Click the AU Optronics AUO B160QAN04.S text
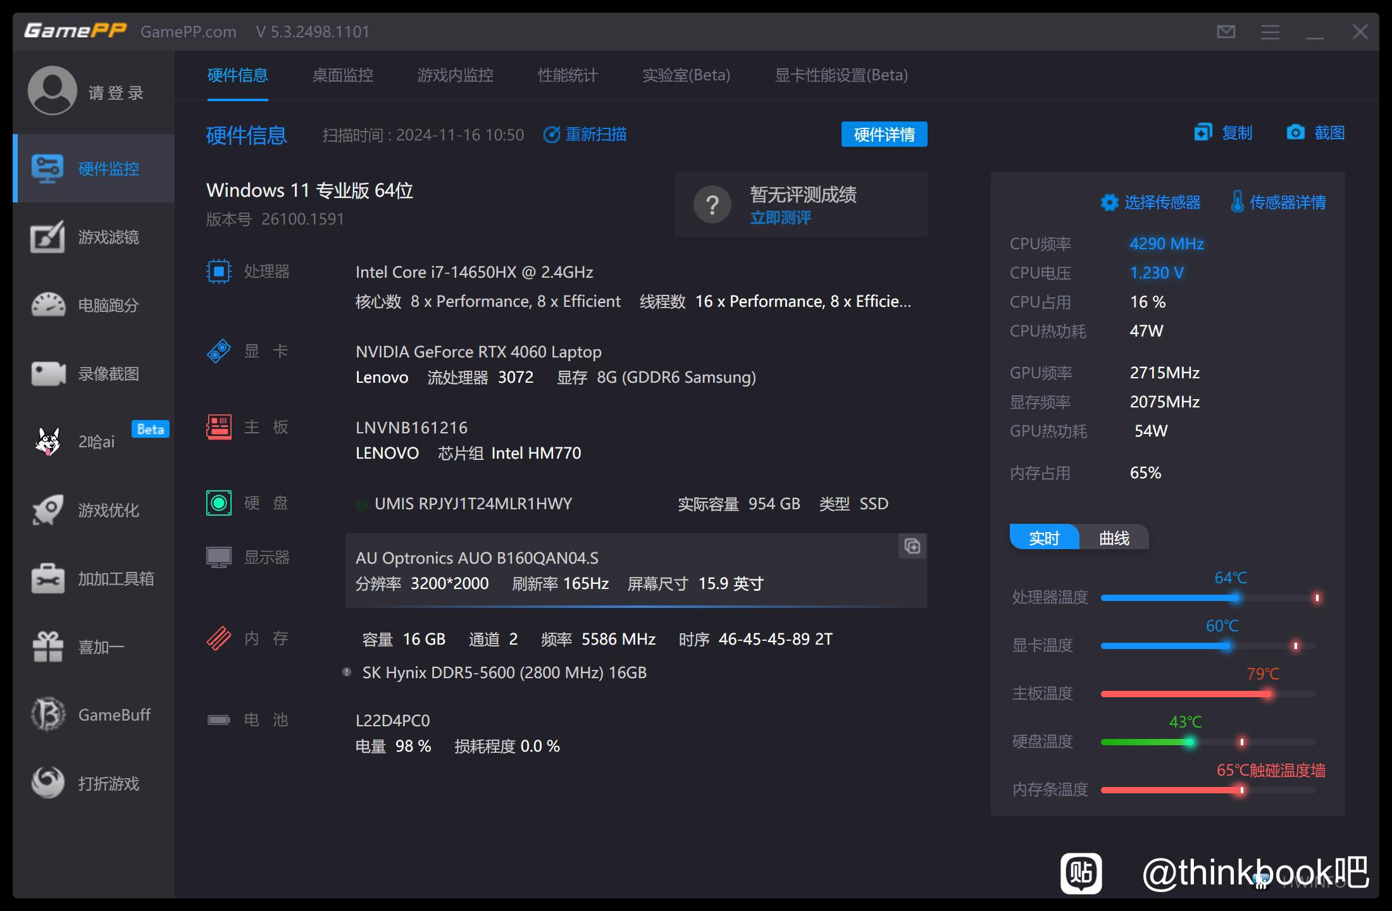 tap(477, 558)
